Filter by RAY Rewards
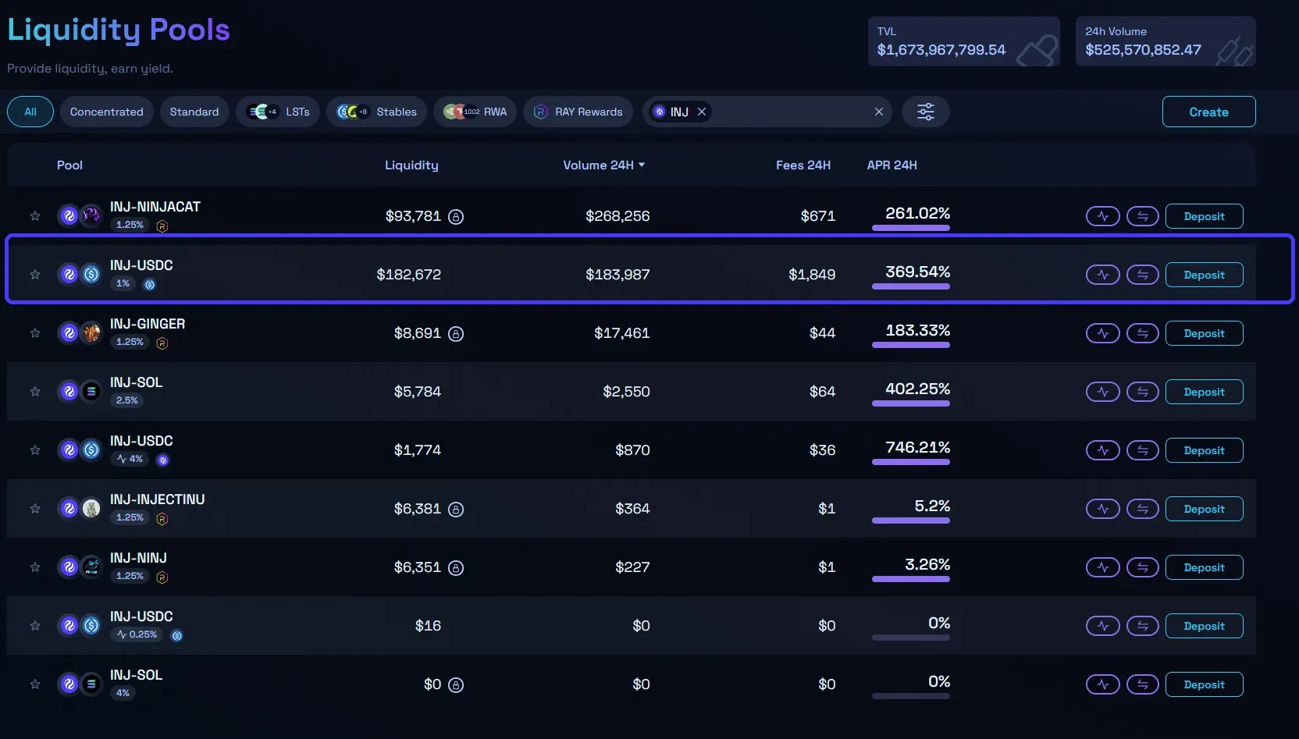 pos(578,112)
